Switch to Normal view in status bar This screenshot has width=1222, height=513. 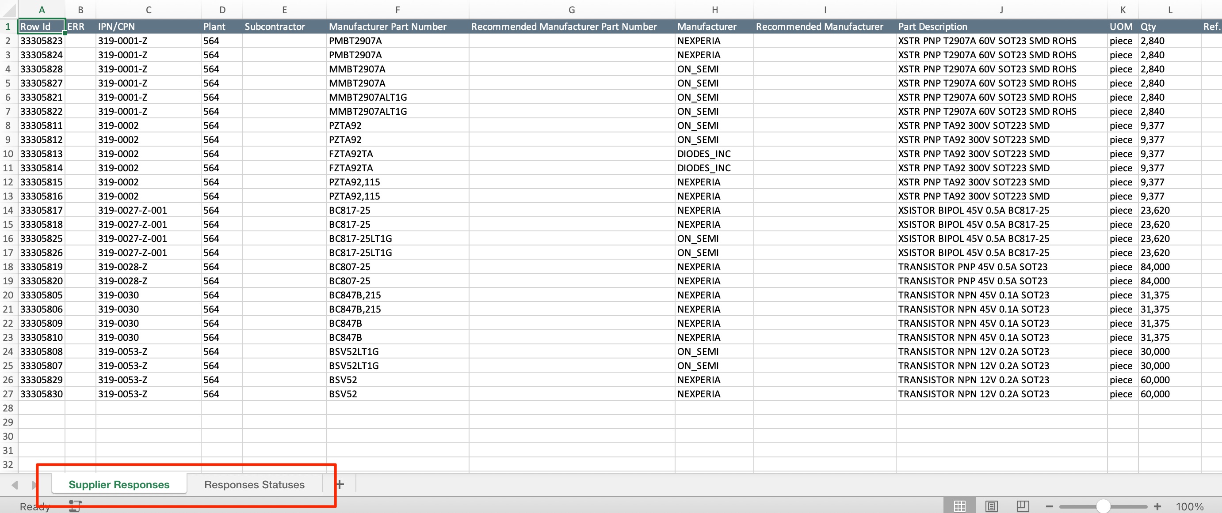(x=959, y=506)
